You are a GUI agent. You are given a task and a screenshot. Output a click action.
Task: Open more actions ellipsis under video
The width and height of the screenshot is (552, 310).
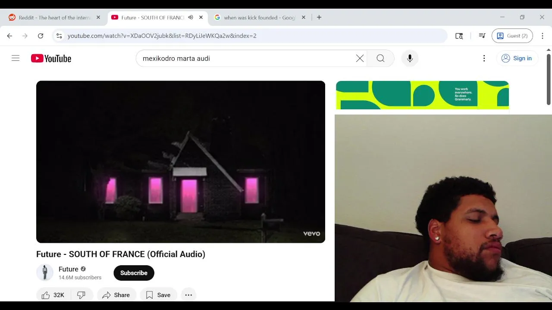(x=188, y=295)
